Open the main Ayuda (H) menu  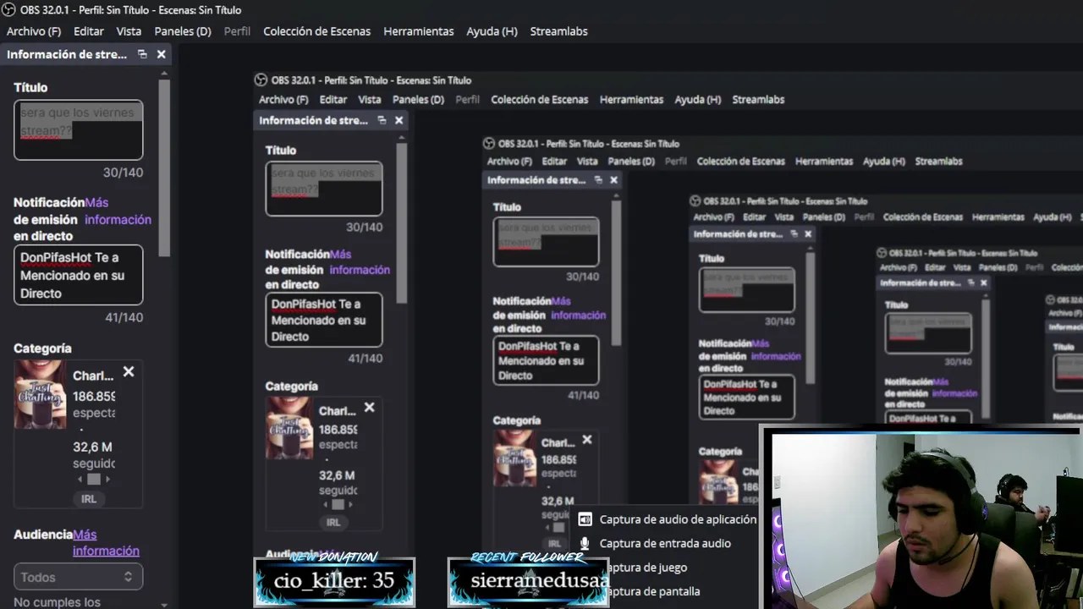[x=492, y=31]
